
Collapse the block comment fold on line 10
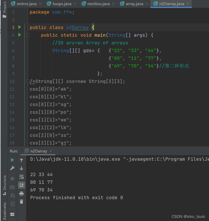(x=28, y=81)
